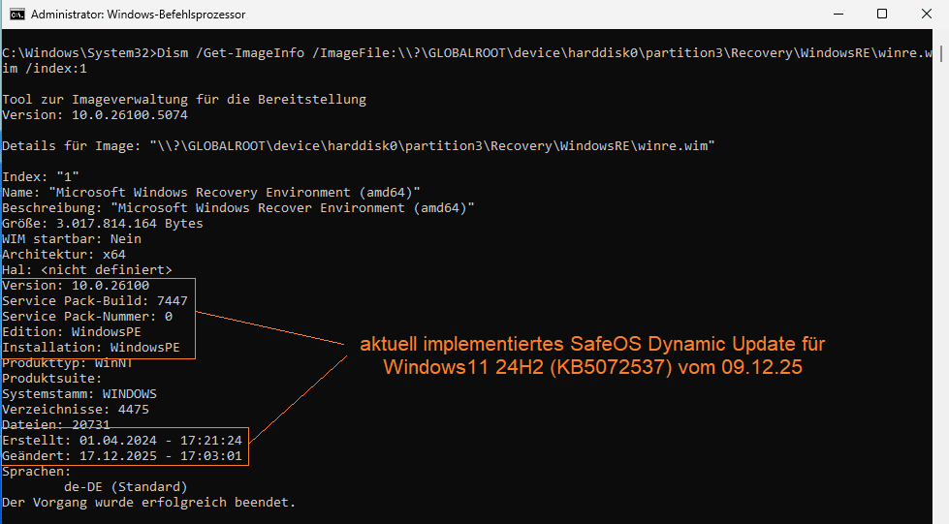Click the 'Produkttyp: WinNT' line

point(67,363)
